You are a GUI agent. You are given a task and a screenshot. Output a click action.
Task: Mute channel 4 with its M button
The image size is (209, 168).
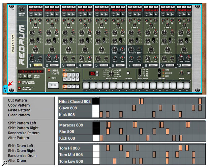point(80,7)
